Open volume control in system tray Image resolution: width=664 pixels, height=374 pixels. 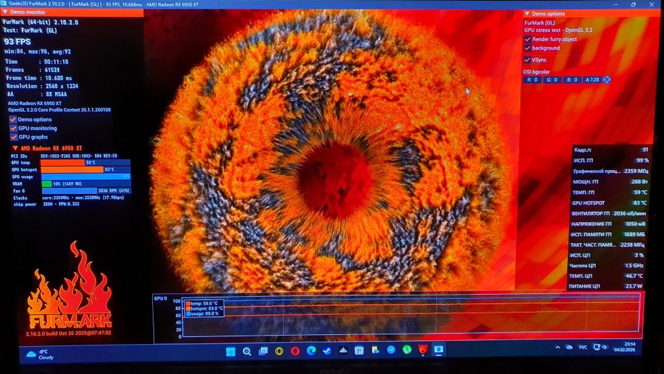click(605, 347)
